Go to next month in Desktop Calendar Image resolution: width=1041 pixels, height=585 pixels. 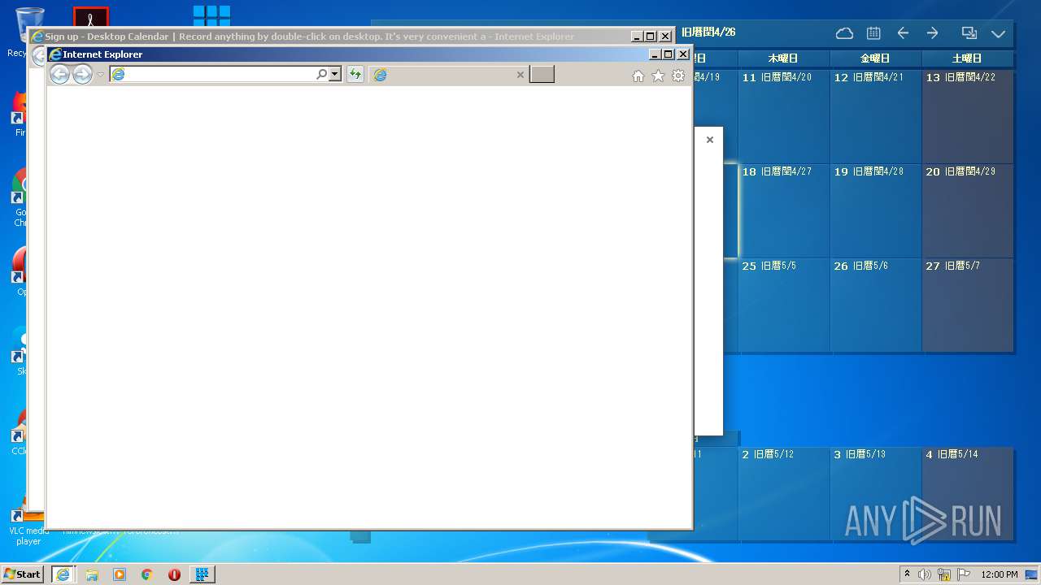933,33
